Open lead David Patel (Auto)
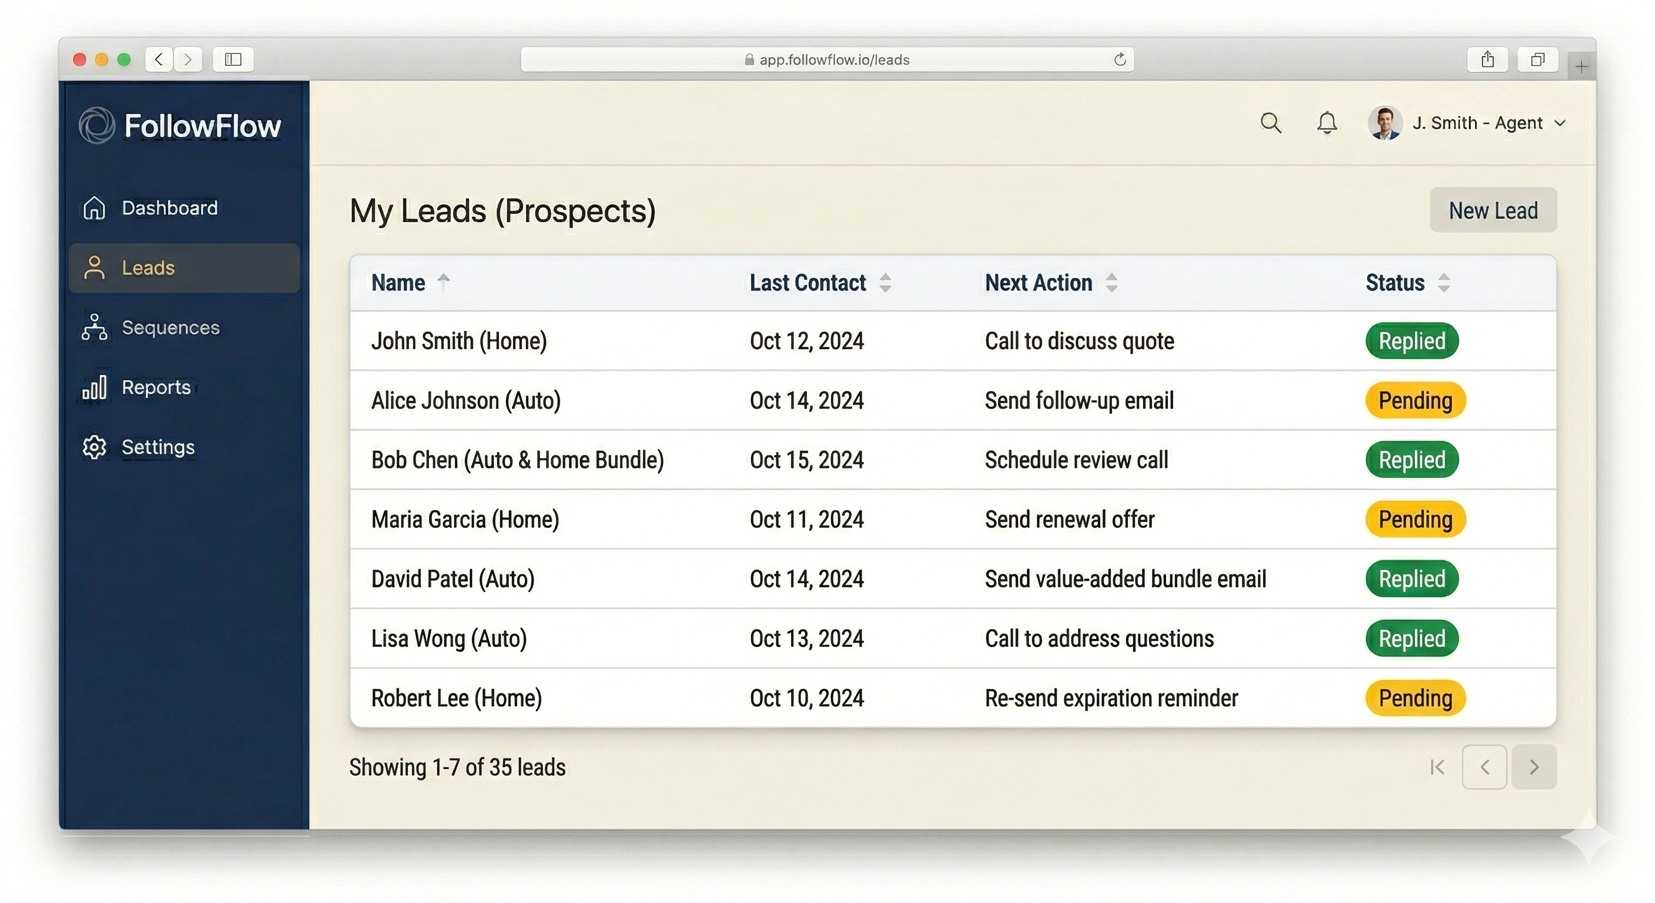This screenshot has width=1655, height=903. (453, 579)
